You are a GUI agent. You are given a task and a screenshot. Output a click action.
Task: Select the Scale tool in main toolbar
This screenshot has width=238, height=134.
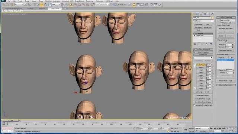click(x=50, y=5)
